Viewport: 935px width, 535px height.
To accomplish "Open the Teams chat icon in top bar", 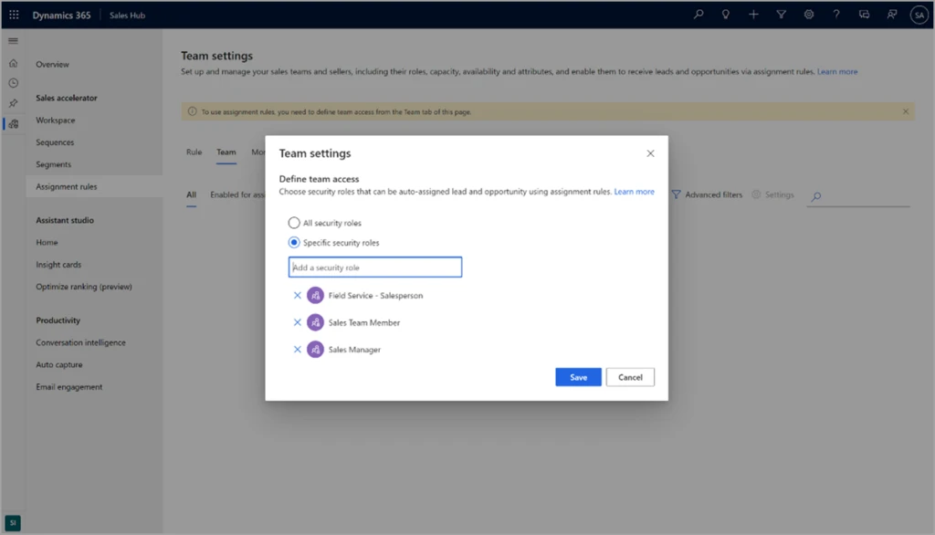I will coord(864,15).
